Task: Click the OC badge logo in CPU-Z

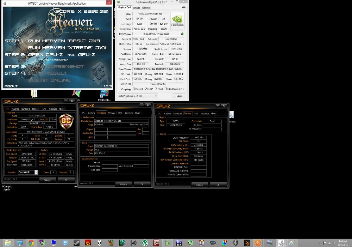Action: 66,121
